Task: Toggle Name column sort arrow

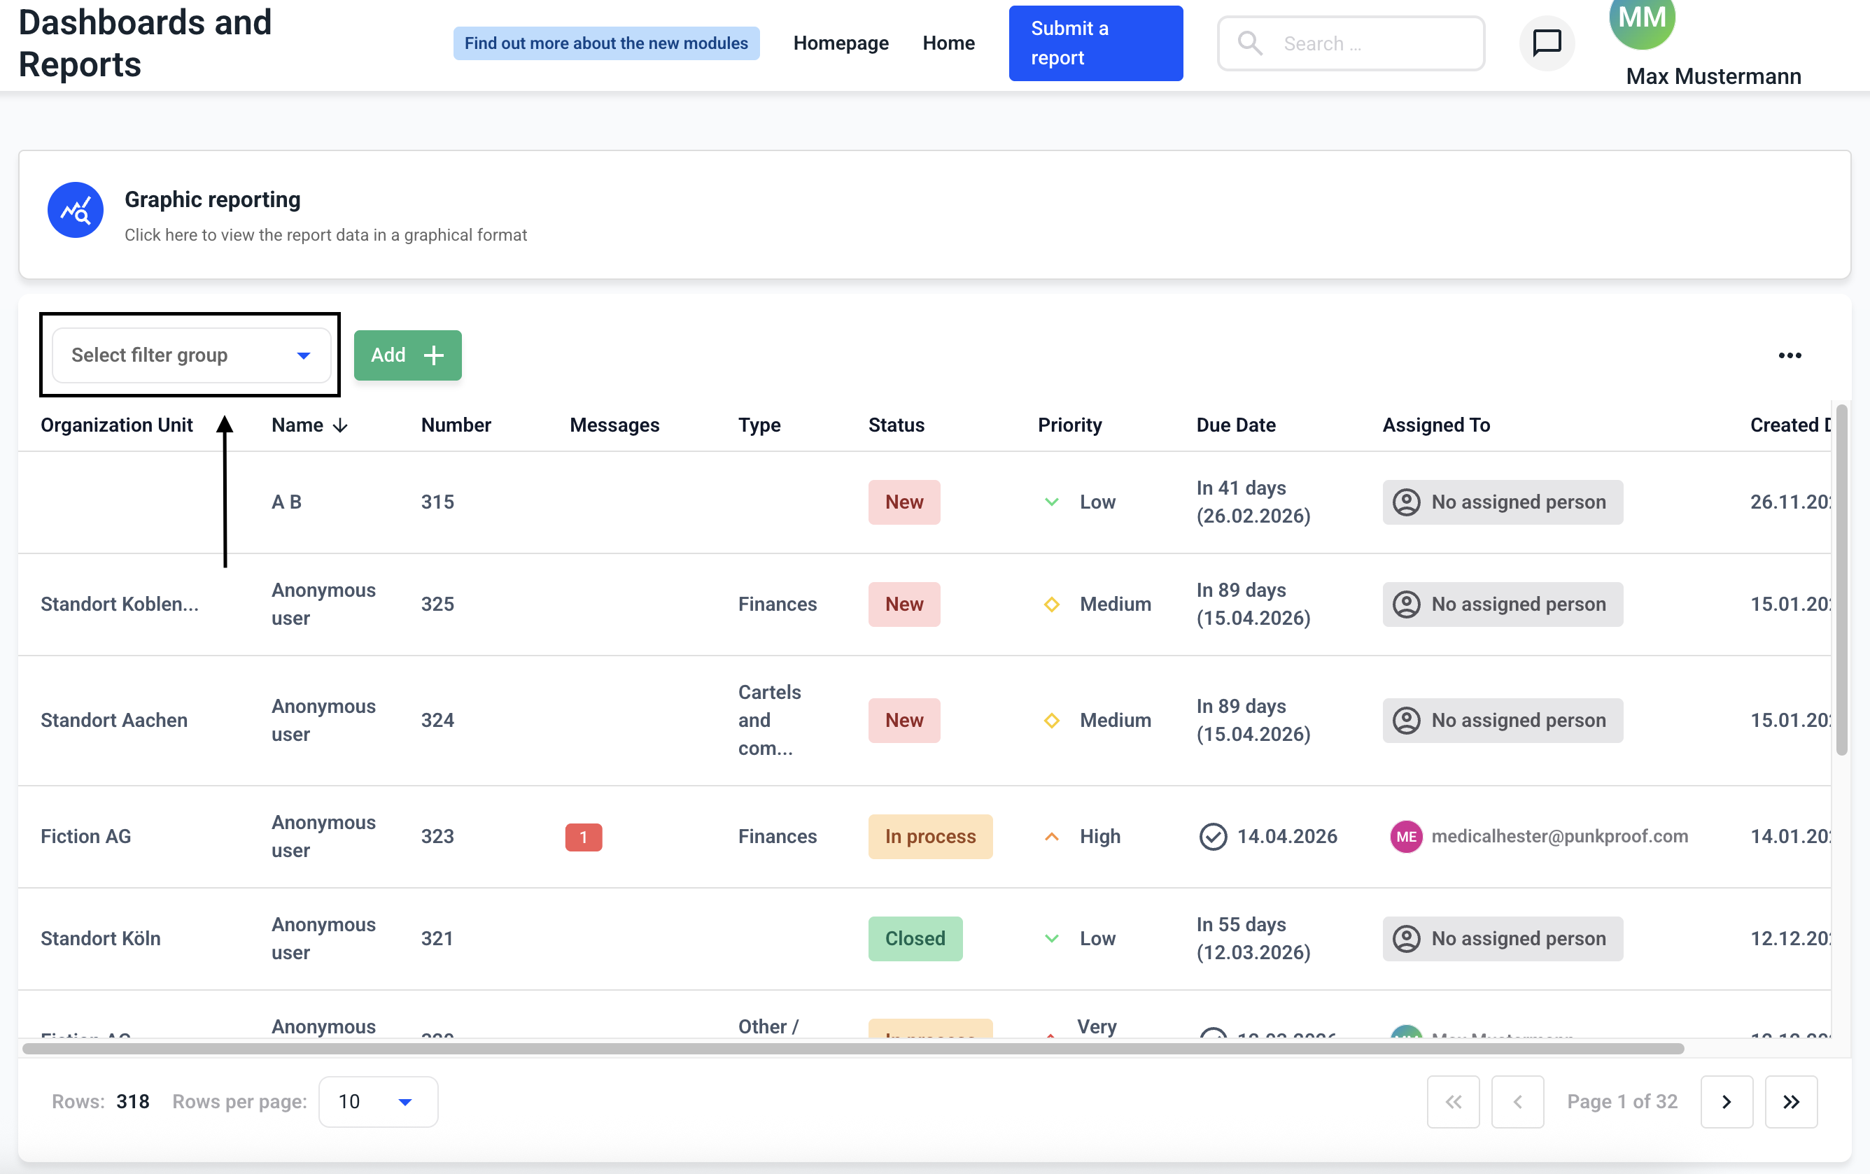Action: 340,425
